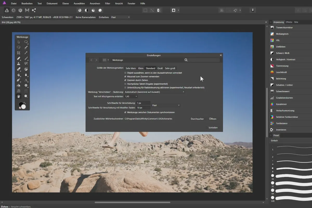Apply auto contrast from toolbar
This screenshot has width=312, height=208.
pyautogui.click(x=87, y=10)
